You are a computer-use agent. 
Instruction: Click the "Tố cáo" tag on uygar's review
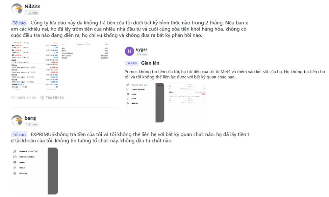[x=132, y=63]
